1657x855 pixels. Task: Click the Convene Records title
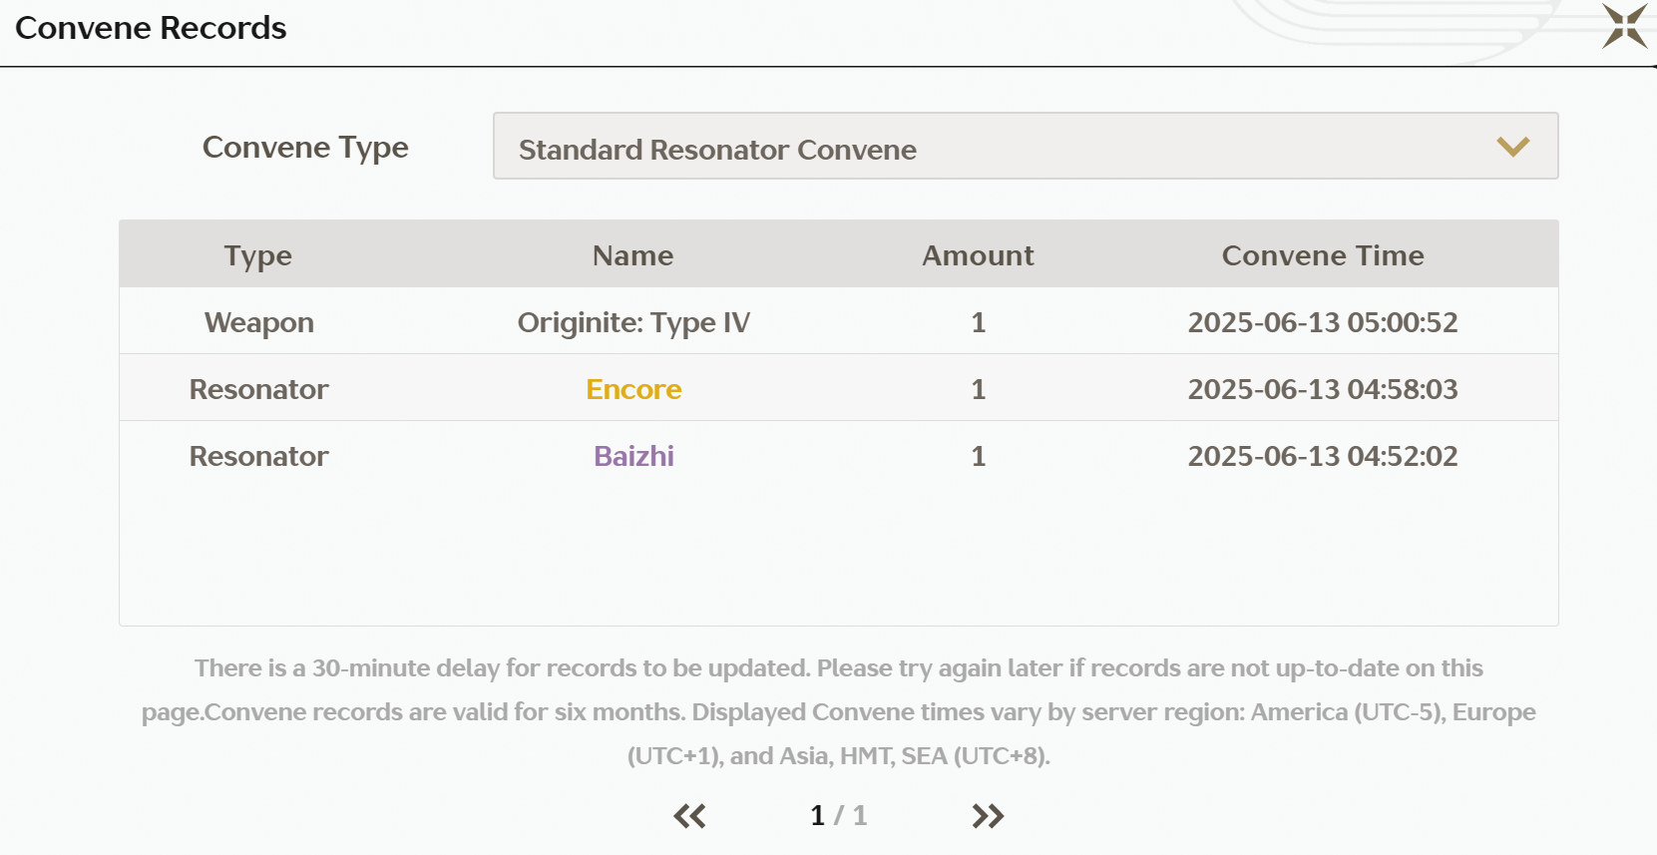(151, 28)
